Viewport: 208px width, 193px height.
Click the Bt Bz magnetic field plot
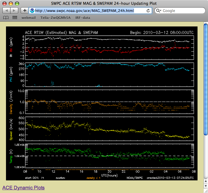pos(108,47)
